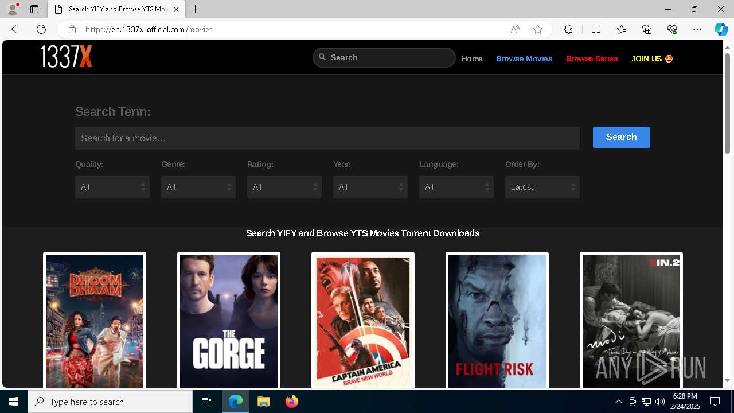
Task: Click the Search for a movie field
Action: pyautogui.click(x=327, y=138)
